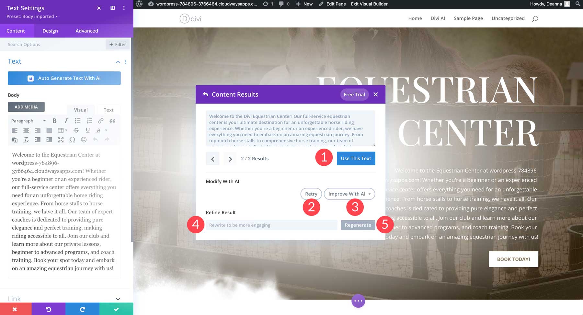Click the Bold formatting icon
This screenshot has width=583, height=315.
click(x=54, y=121)
